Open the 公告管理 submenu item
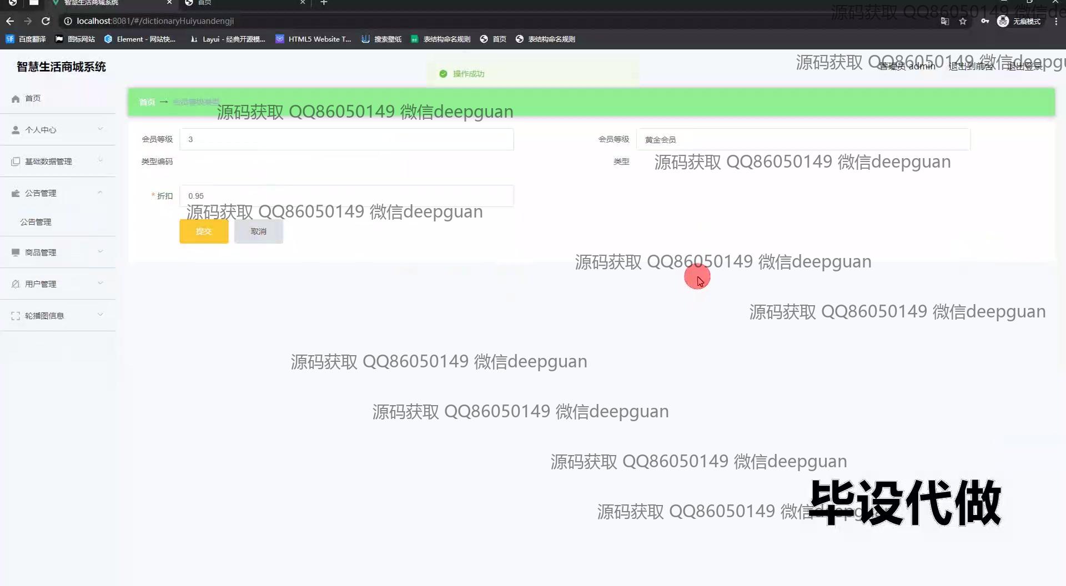 (x=36, y=222)
